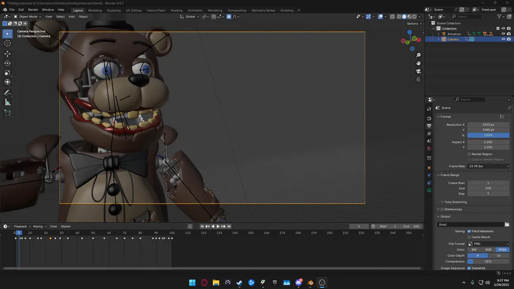Select the Add Cube tool
This screenshot has height=289, width=514.
click(x=7, y=113)
